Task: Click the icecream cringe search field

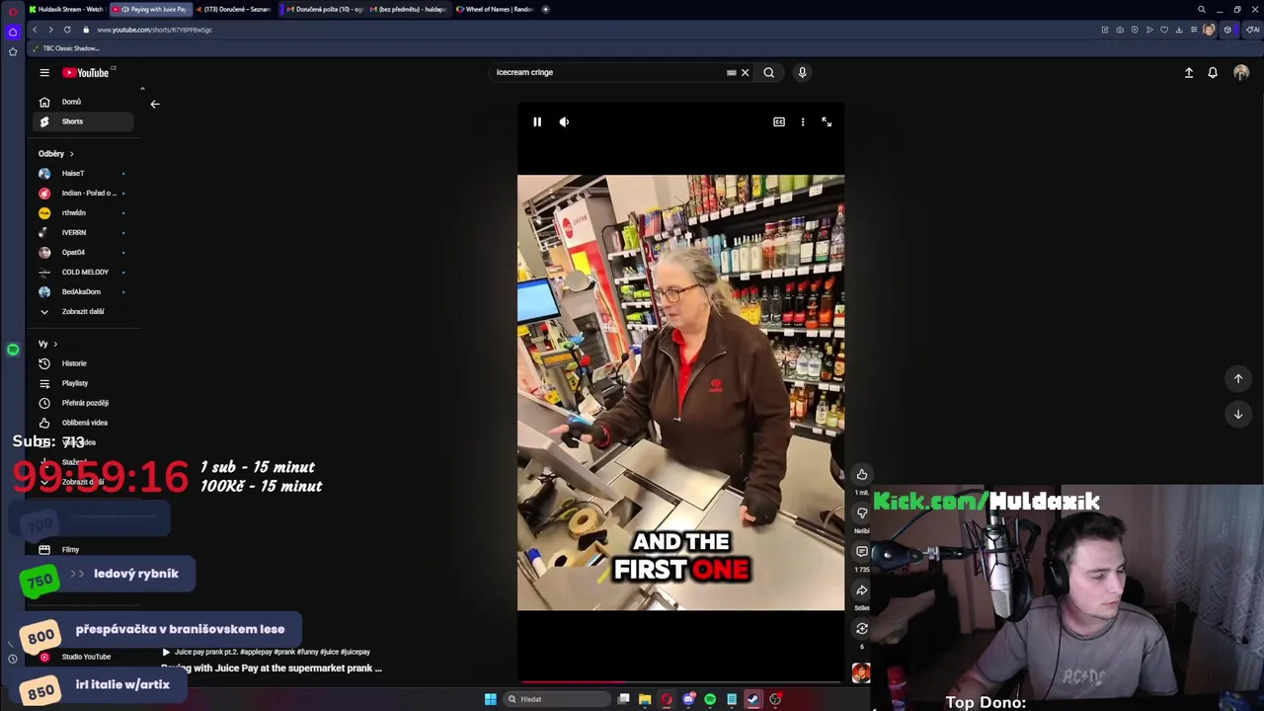Action: [607, 72]
